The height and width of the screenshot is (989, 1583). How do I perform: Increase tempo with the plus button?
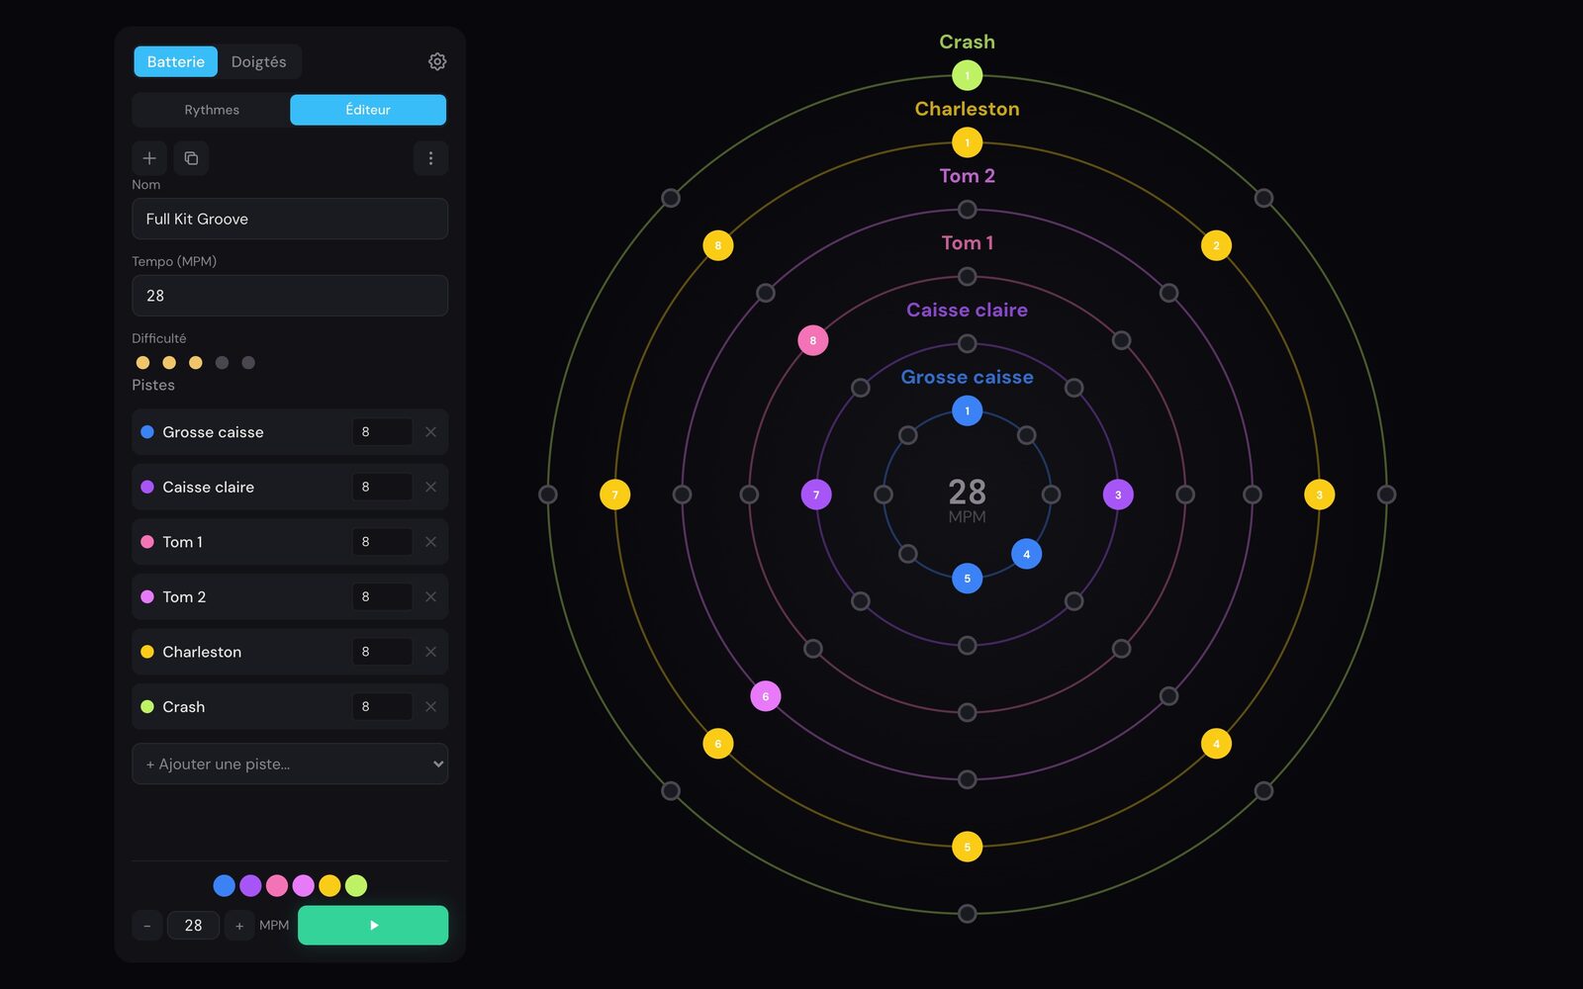point(239,926)
